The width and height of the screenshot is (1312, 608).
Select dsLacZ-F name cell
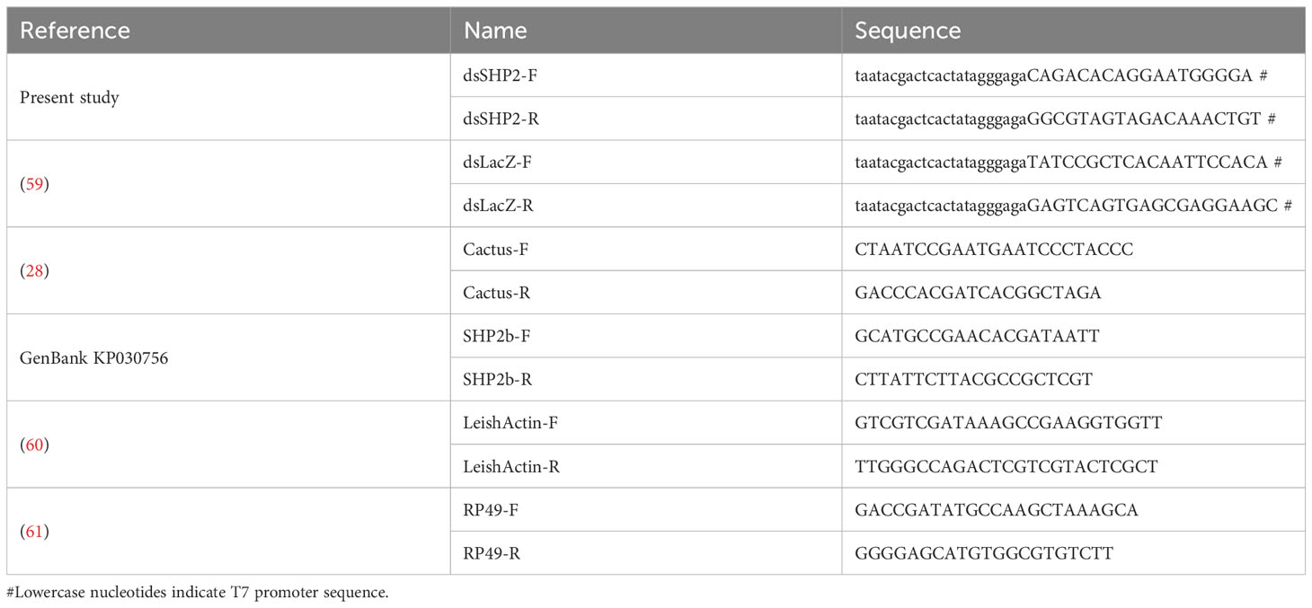[x=646, y=163]
